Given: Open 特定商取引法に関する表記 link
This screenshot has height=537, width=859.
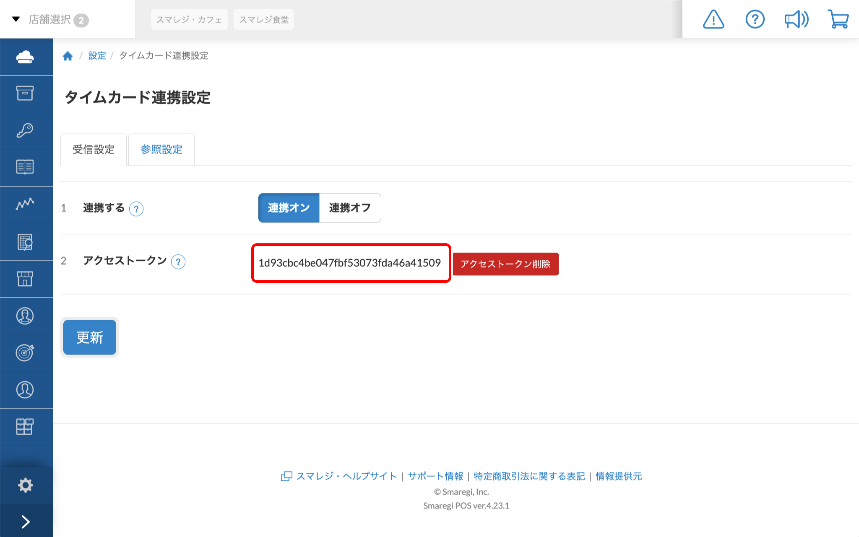Looking at the screenshot, I should click(529, 476).
